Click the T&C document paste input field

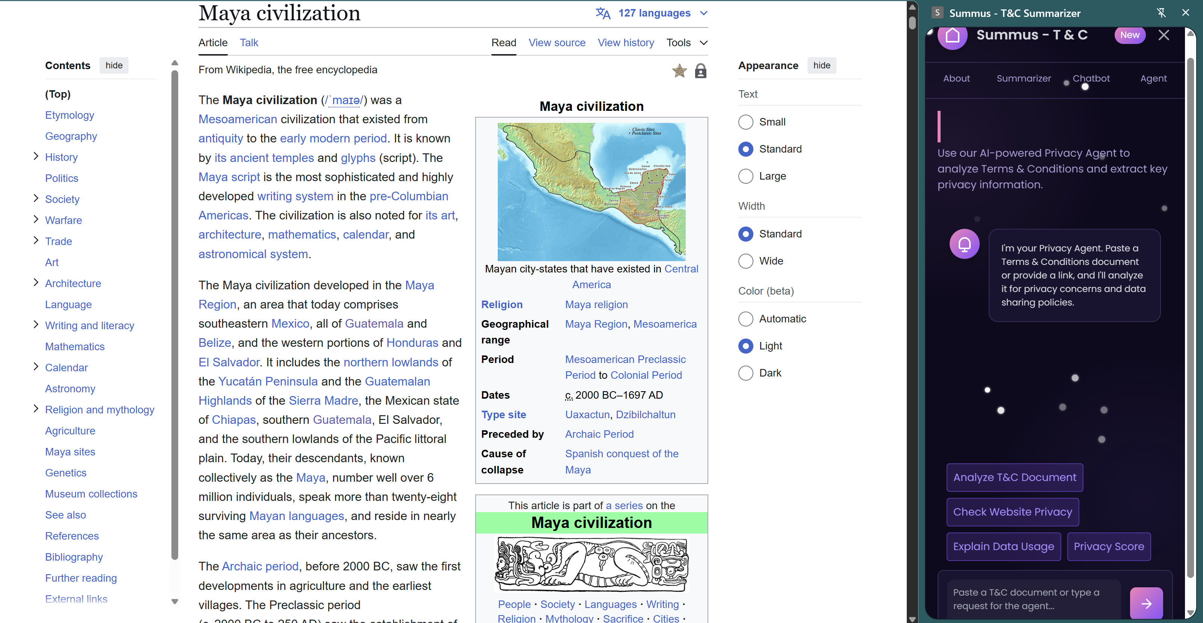1033,599
